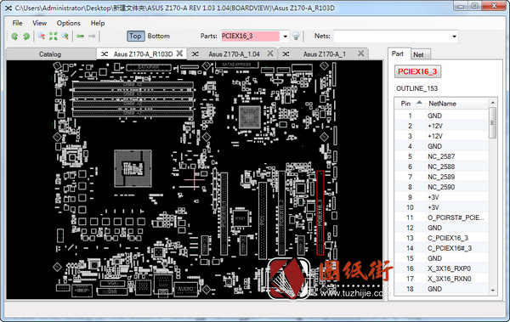Screen dimensions: 510x322
Task: Select pin 18 GND row
Action: 442,289
